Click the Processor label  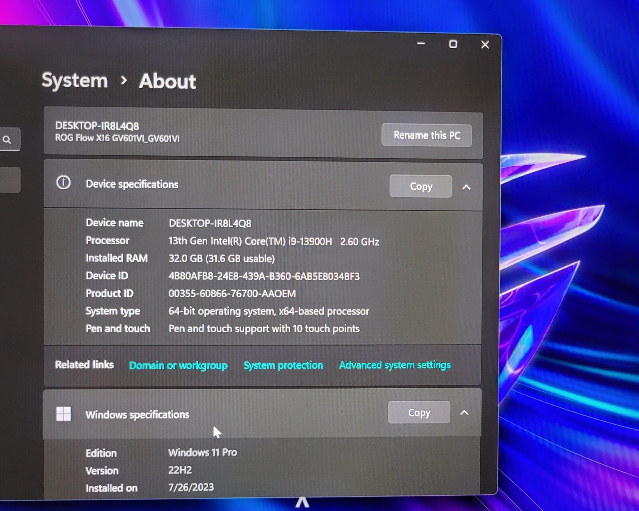[107, 240]
